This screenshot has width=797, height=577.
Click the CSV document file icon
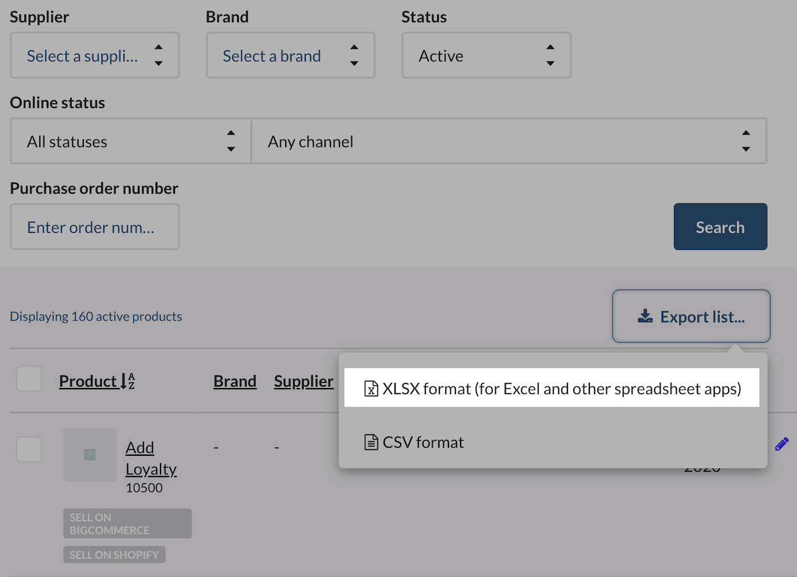[371, 442]
